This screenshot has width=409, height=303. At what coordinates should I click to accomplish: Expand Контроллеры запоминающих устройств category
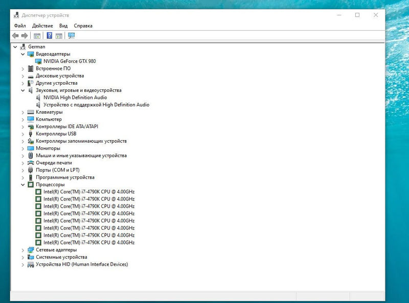[22, 141]
